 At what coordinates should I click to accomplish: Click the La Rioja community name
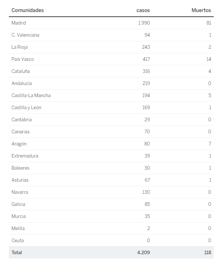click(x=20, y=47)
